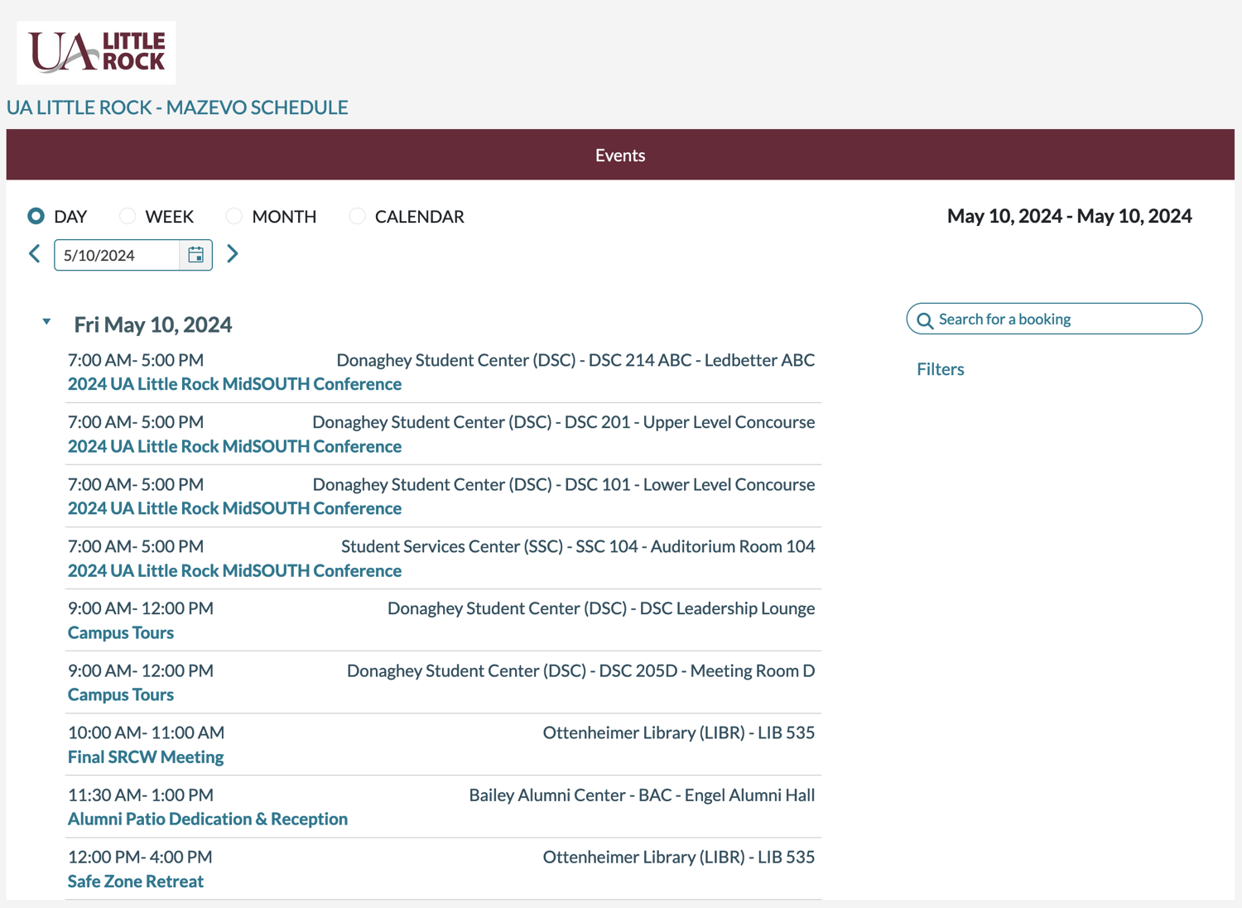Open the Safe Zone Retreat event
Image resolution: width=1242 pixels, height=908 pixels.
(x=135, y=881)
